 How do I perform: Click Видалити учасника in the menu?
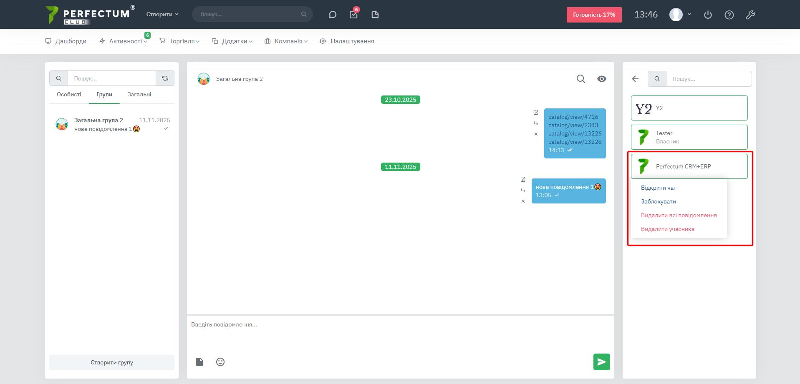pyautogui.click(x=667, y=229)
